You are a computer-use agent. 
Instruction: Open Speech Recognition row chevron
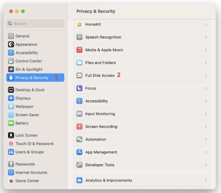pos(206,37)
